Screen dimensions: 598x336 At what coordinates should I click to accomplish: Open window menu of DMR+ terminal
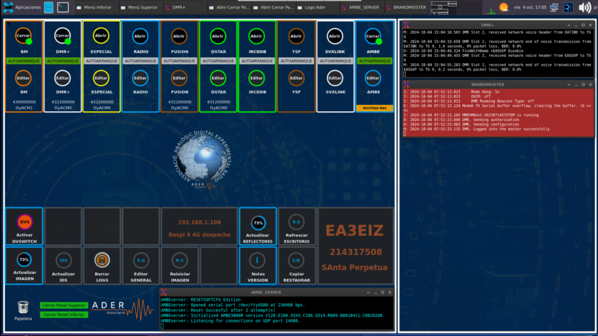click(x=406, y=25)
